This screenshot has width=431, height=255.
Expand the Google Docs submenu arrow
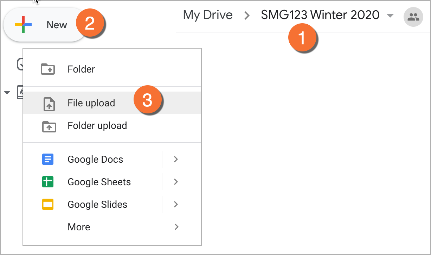[176, 160]
